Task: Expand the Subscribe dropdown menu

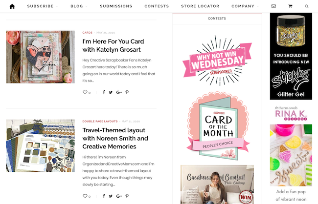Action: point(43,6)
